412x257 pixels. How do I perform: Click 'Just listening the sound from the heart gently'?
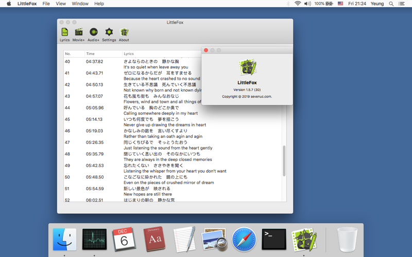point(168,148)
